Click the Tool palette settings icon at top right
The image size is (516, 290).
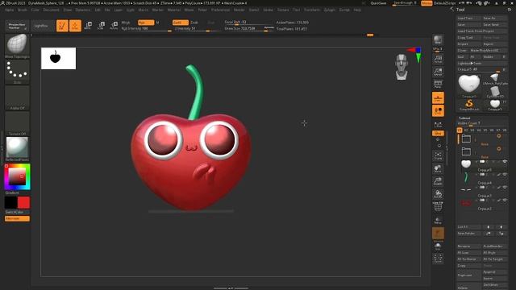[510, 10]
